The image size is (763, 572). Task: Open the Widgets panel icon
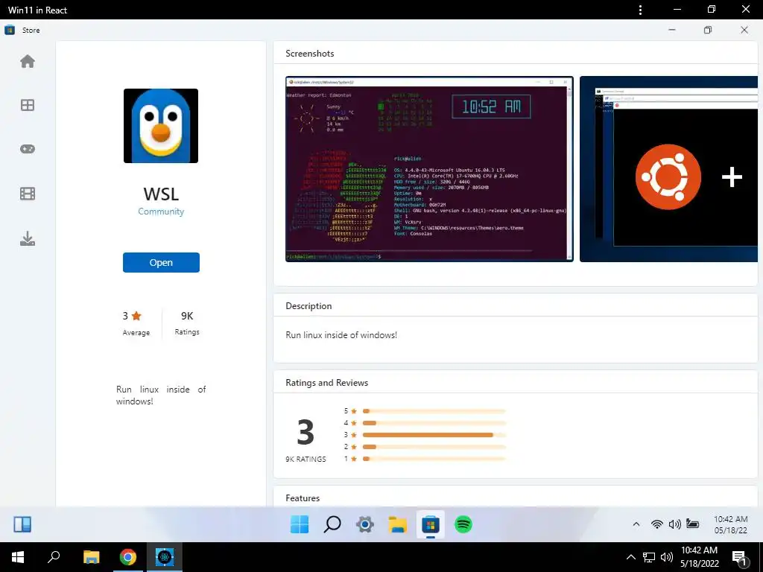coord(22,524)
